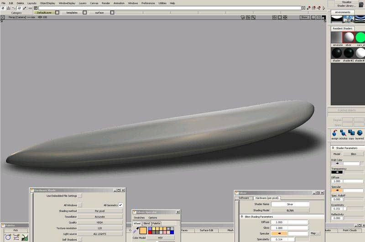Select the silver shader sphere

point(349,37)
